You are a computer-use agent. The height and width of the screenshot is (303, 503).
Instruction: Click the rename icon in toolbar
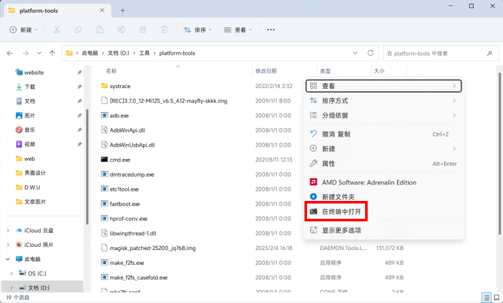(x=121, y=30)
